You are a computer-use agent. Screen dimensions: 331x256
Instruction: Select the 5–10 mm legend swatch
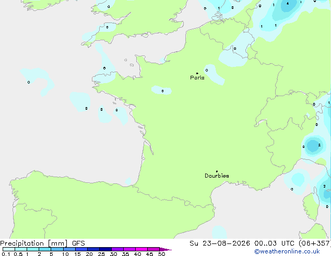57,249
